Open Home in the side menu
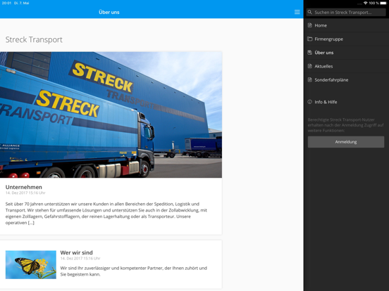Image resolution: width=389 pixels, height=291 pixels. (346, 25)
